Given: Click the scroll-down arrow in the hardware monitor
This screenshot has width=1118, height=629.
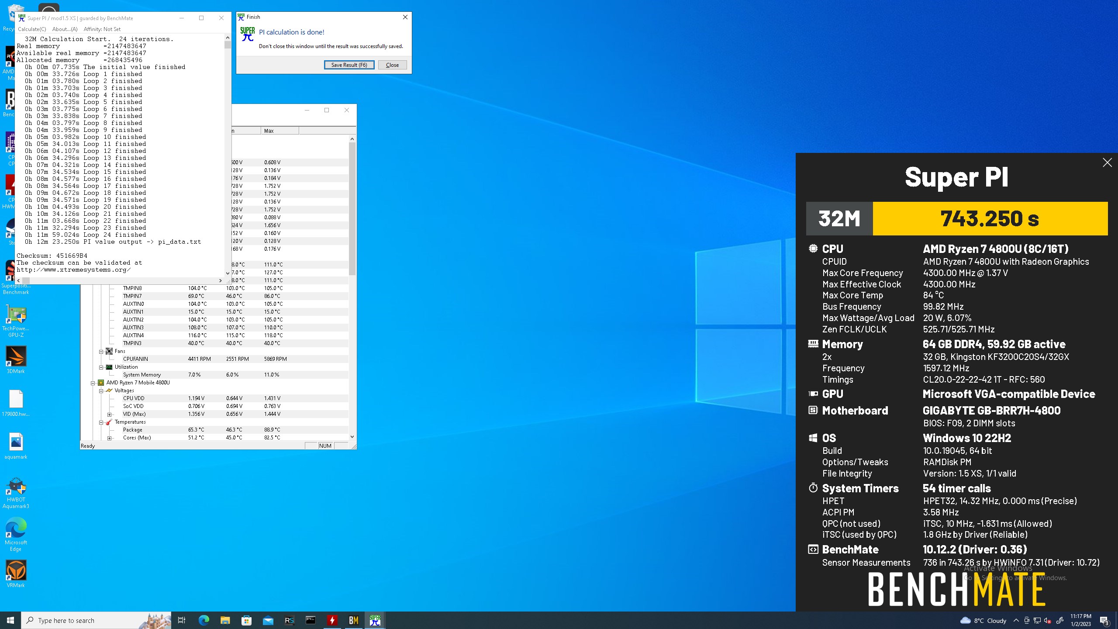Looking at the screenshot, I should point(352,437).
